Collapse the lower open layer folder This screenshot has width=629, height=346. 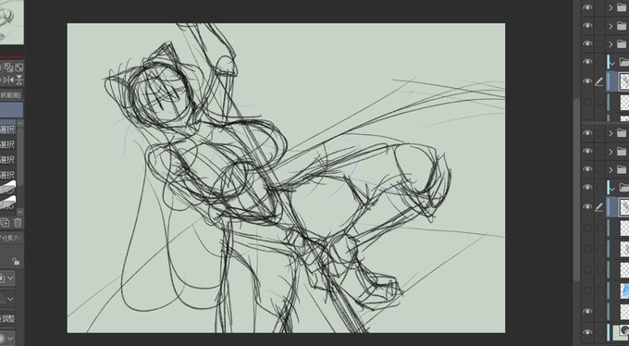coord(612,188)
